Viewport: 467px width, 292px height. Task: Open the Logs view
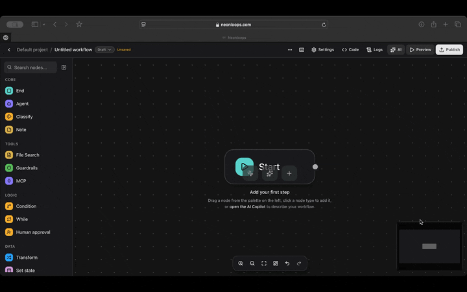click(374, 50)
